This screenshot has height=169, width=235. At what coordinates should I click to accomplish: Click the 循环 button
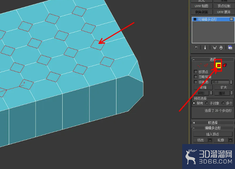click(222, 93)
